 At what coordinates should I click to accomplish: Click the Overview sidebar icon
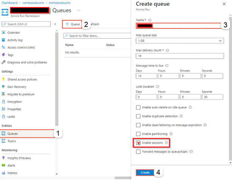[x=3, y=32]
